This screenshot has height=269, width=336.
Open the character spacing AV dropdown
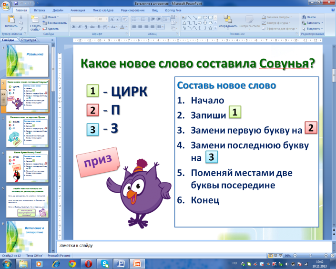[x=106, y=27]
